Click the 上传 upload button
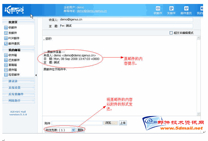208x141 pixels. point(123,123)
